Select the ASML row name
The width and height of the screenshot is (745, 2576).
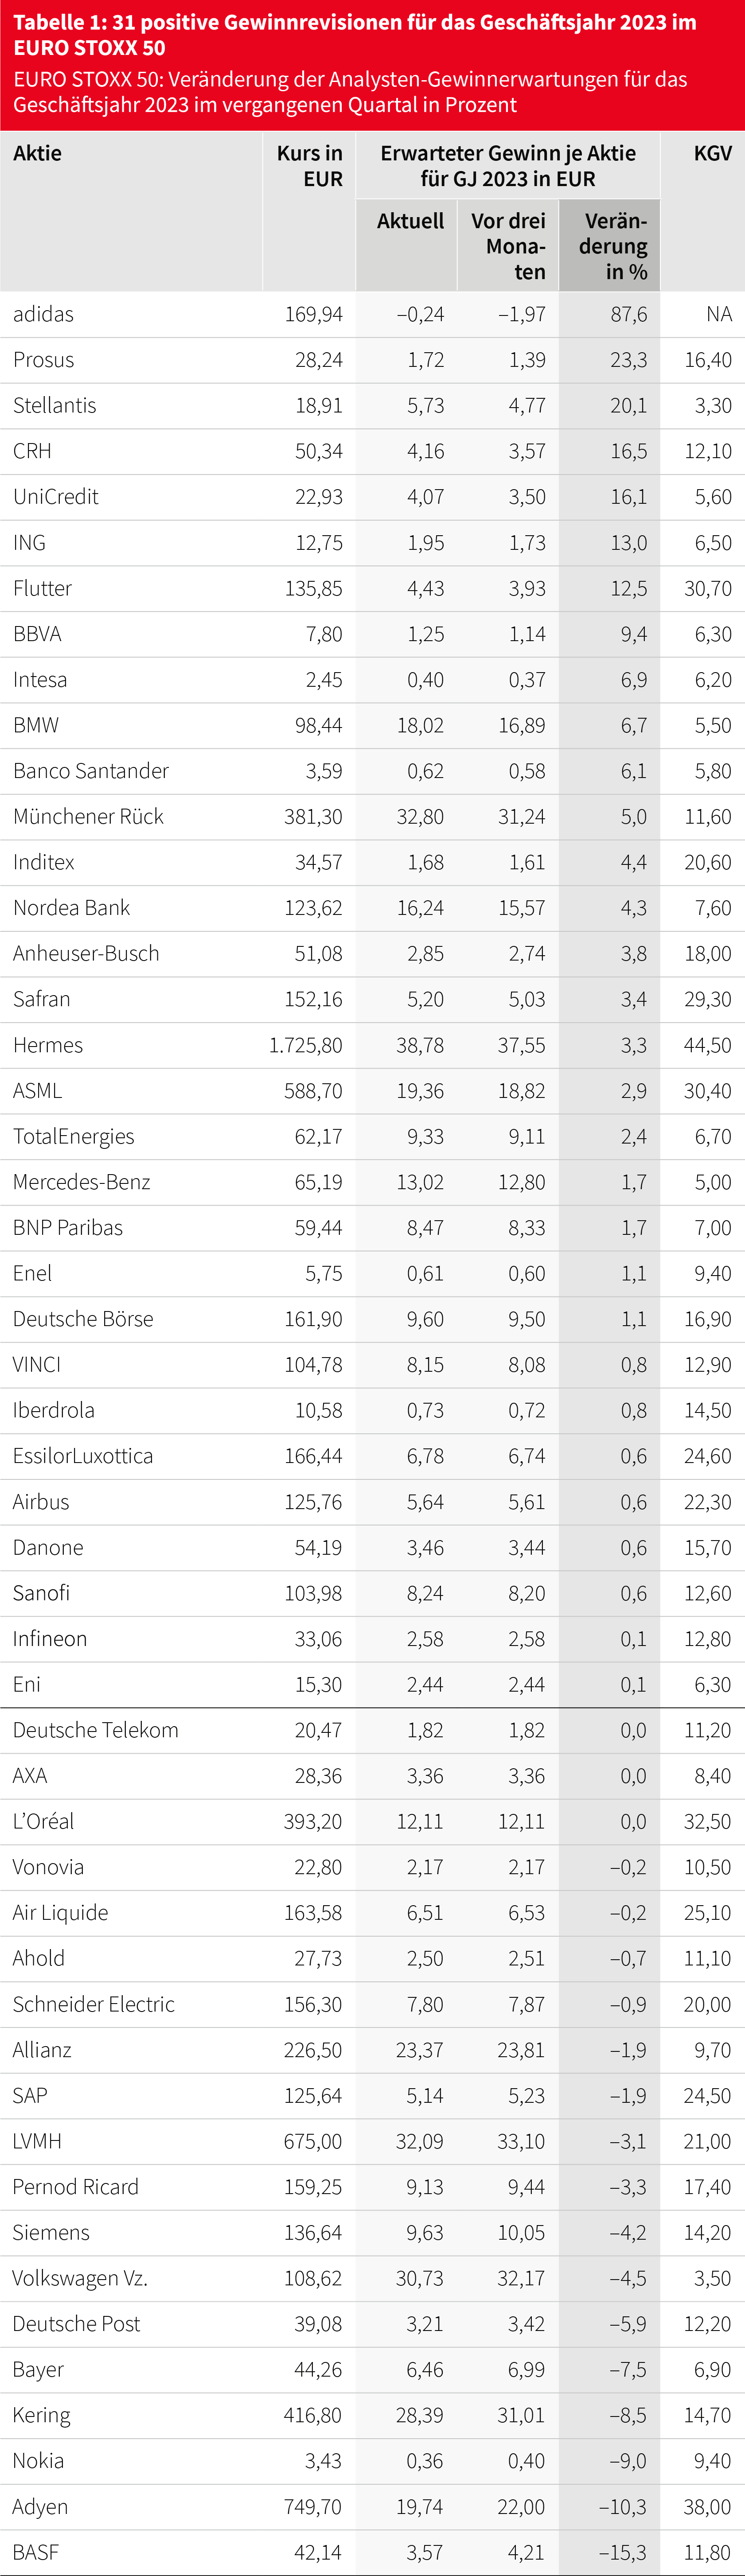(x=37, y=1091)
